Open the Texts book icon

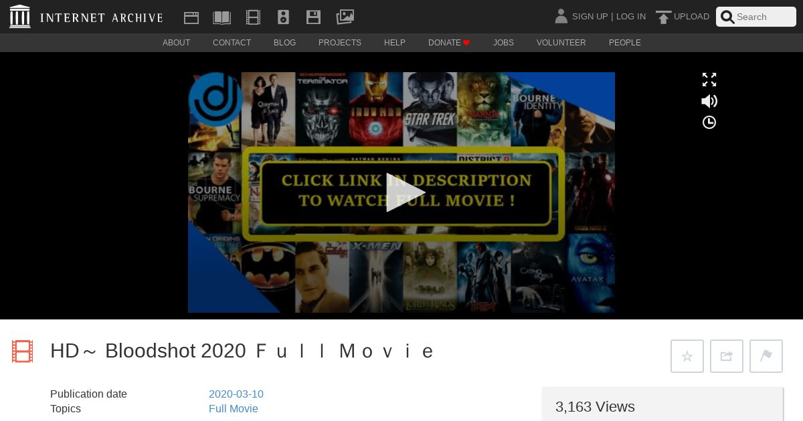[x=221, y=17]
